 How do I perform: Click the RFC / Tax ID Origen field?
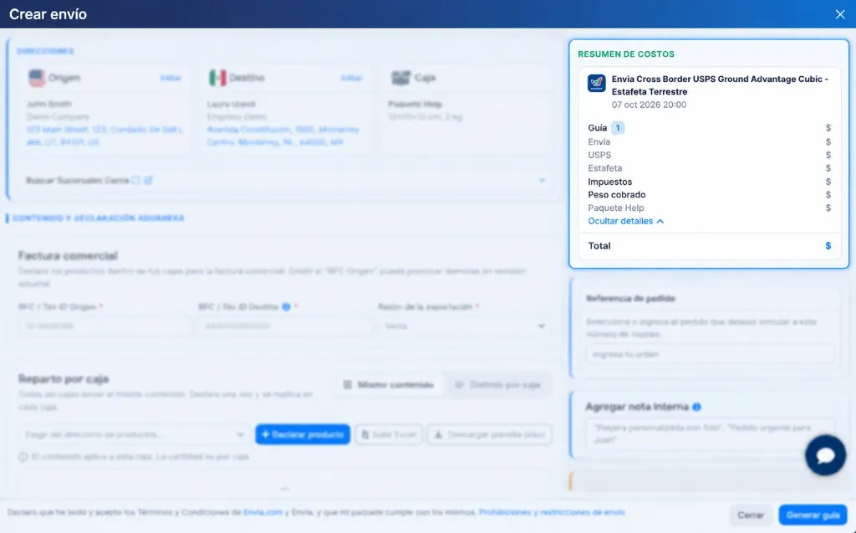tap(105, 326)
